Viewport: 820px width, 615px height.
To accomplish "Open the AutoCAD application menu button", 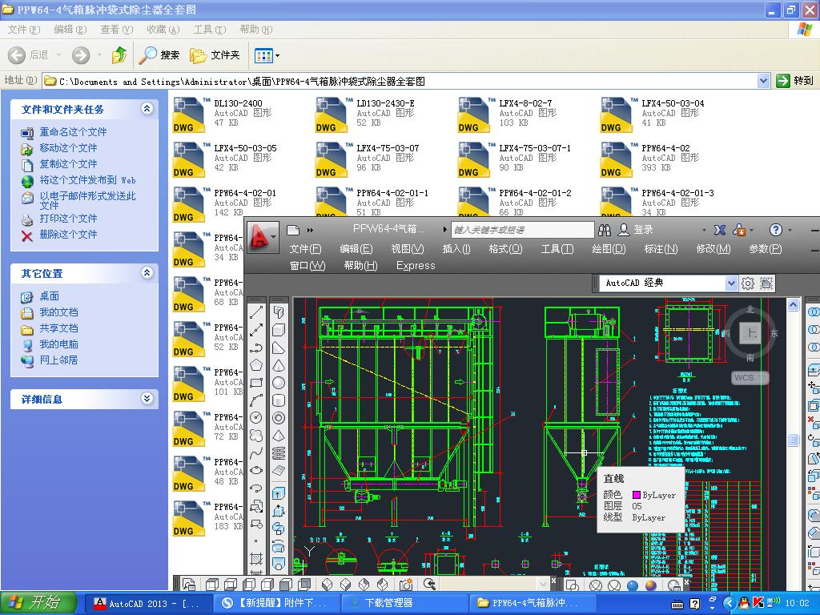I will [x=262, y=236].
